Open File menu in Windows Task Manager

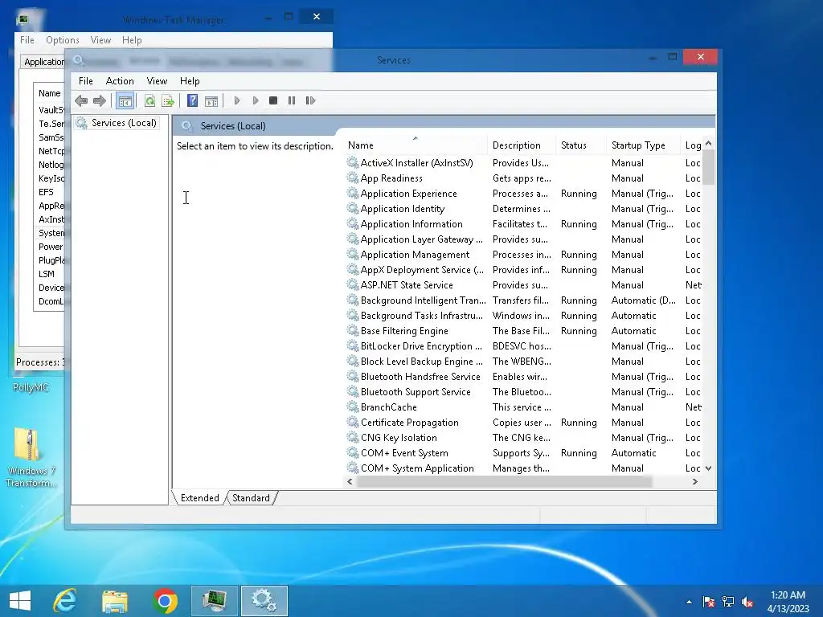(27, 40)
